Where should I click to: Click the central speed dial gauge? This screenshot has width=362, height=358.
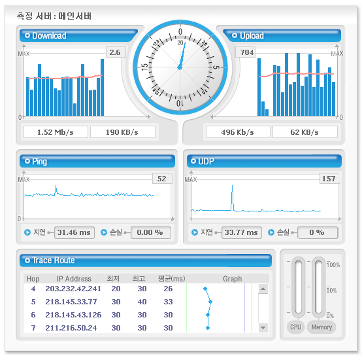pos(180,67)
